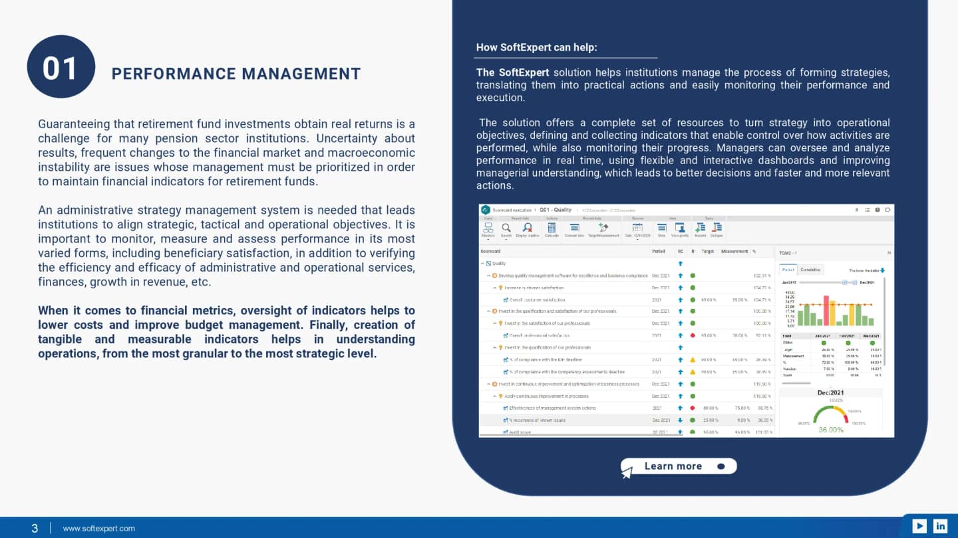The width and height of the screenshot is (958, 538).
Task: Click the blue 'lower the better' arrow
Action: [883, 270]
